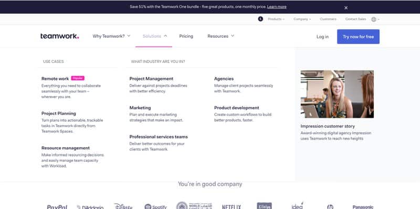
Task: Click the Idea logo
Action: [x=297, y=206]
